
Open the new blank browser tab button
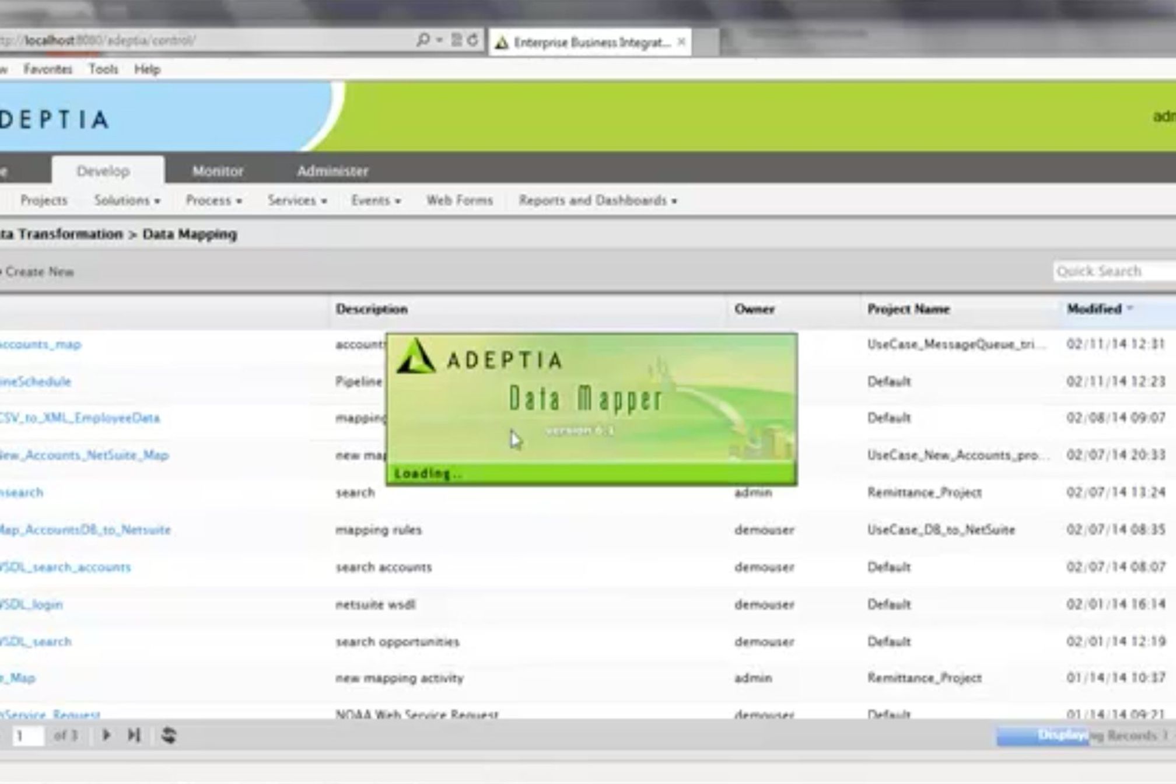(706, 42)
